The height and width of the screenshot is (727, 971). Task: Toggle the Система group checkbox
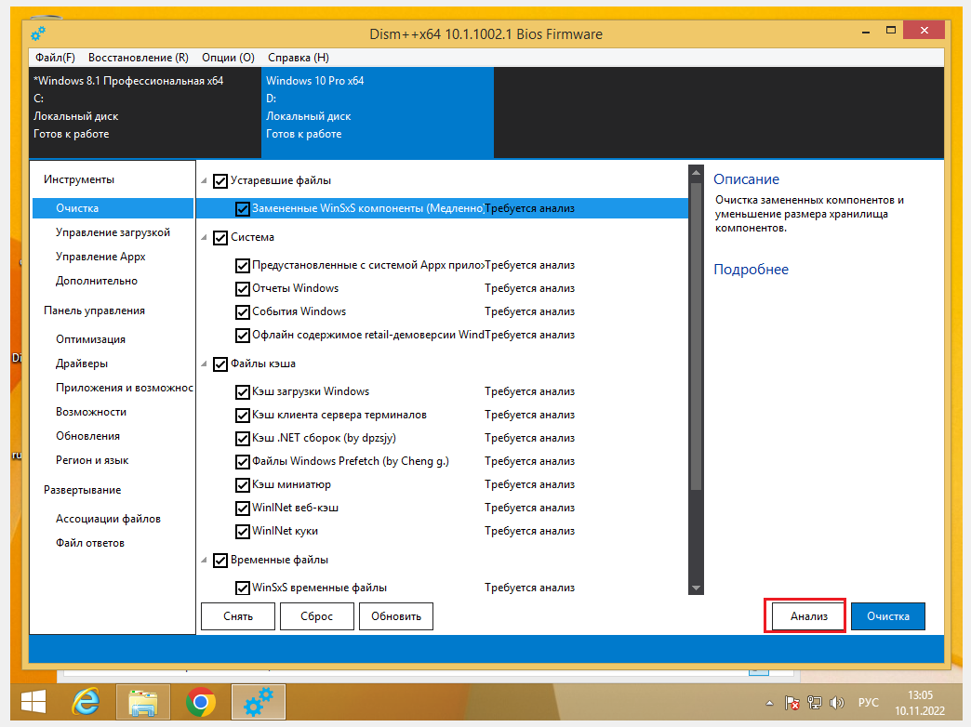point(220,238)
